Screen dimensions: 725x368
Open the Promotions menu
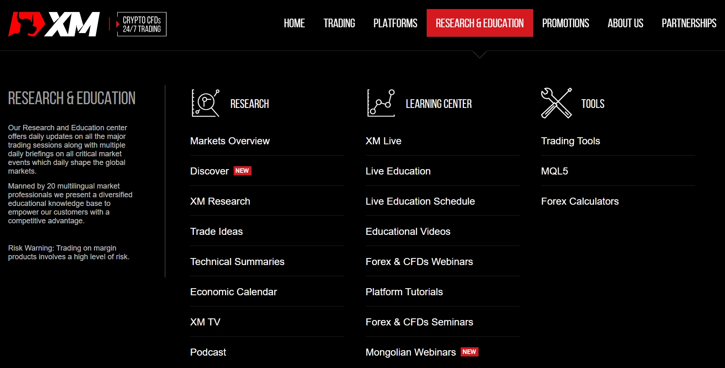(x=565, y=23)
